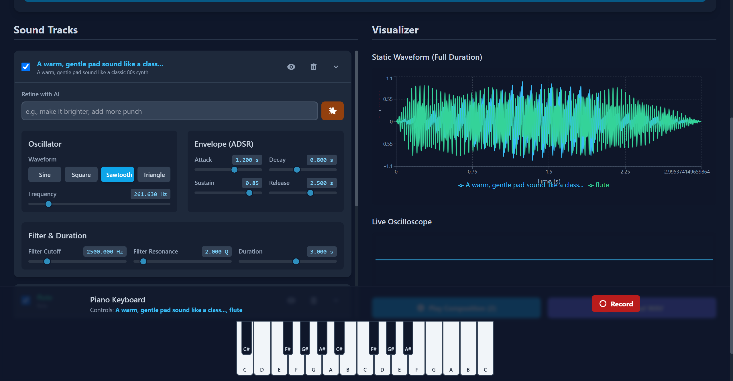This screenshot has height=381, width=733.
Task: Click the AI refine sparkle button
Action: click(332, 111)
